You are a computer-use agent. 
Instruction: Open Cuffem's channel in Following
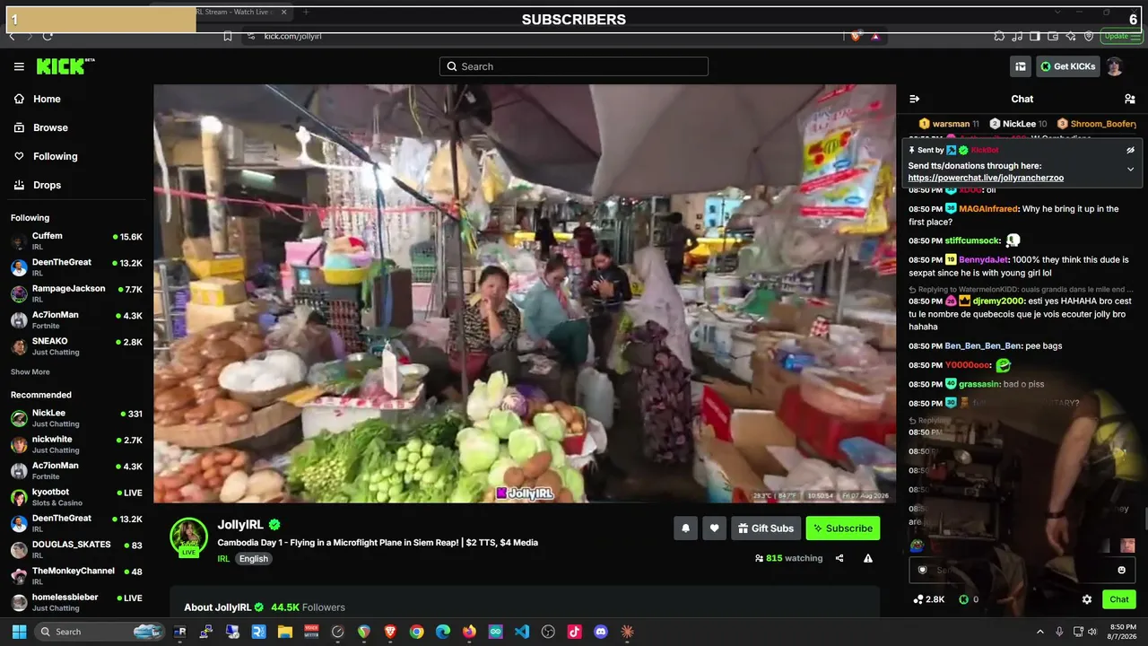pos(76,241)
